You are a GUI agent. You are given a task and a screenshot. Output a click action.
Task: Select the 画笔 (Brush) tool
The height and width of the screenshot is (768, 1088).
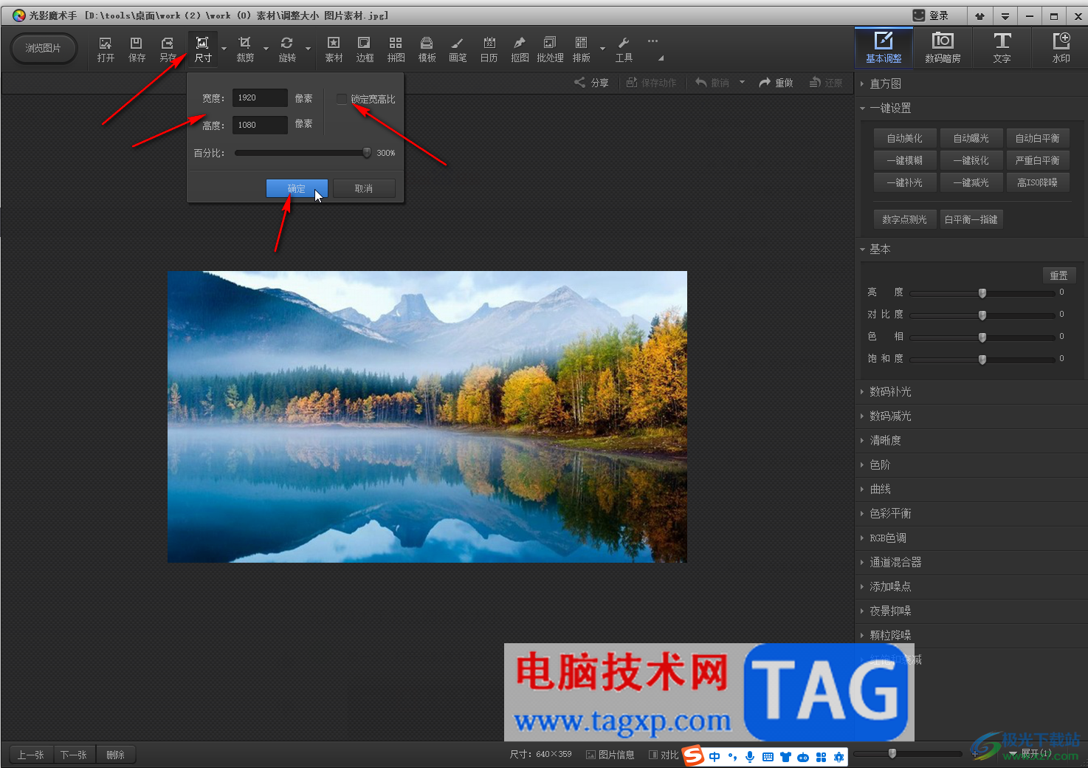(458, 49)
